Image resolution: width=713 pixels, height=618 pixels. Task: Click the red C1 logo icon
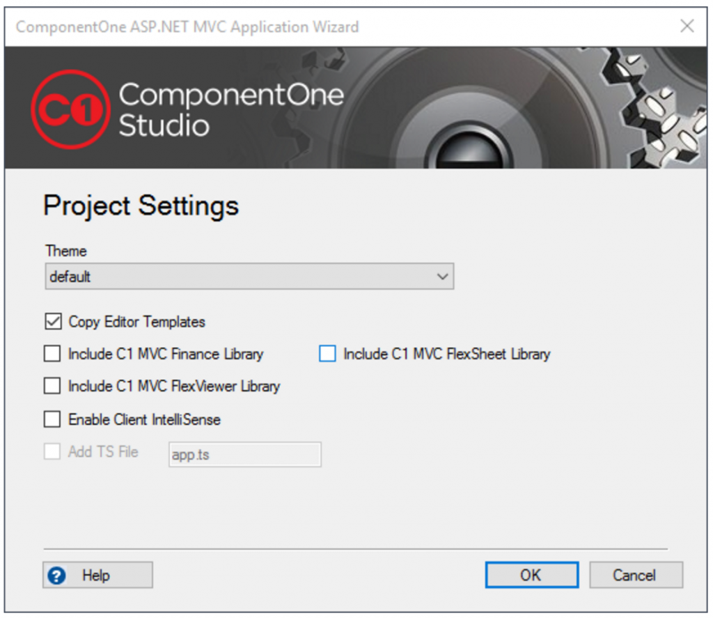pyautogui.click(x=71, y=109)
